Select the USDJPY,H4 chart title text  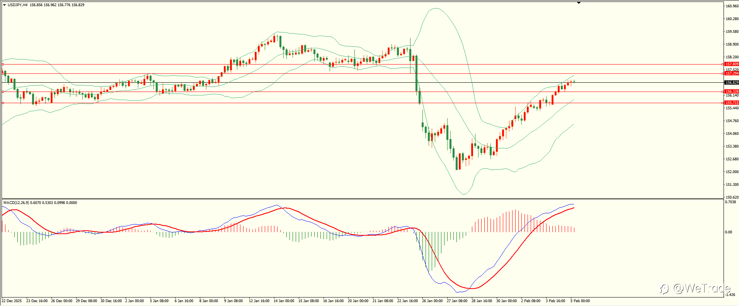click(17, 5)
